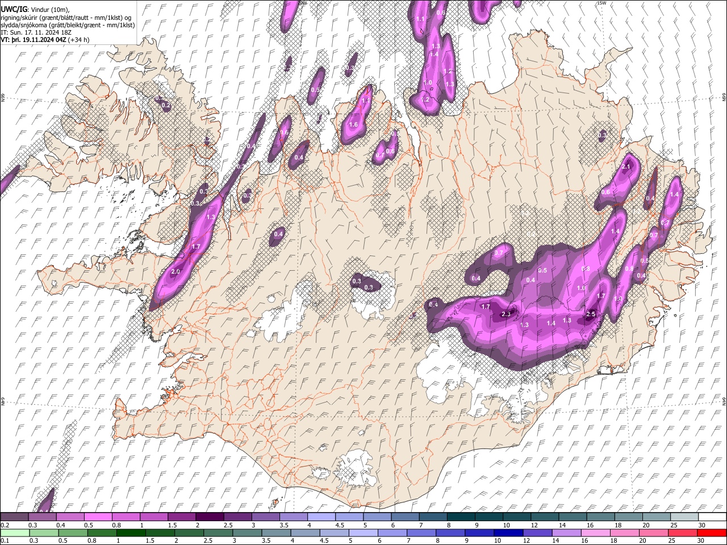Click the 0.2 label starting top legend row
This screenshot has width=727, height=545.
coord(5,525)
